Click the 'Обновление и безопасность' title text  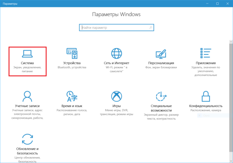(27, 151)
